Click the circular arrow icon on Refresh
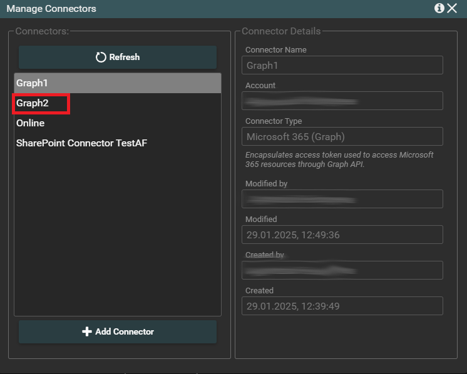467x374 pixels. click(x=101, y=57)
